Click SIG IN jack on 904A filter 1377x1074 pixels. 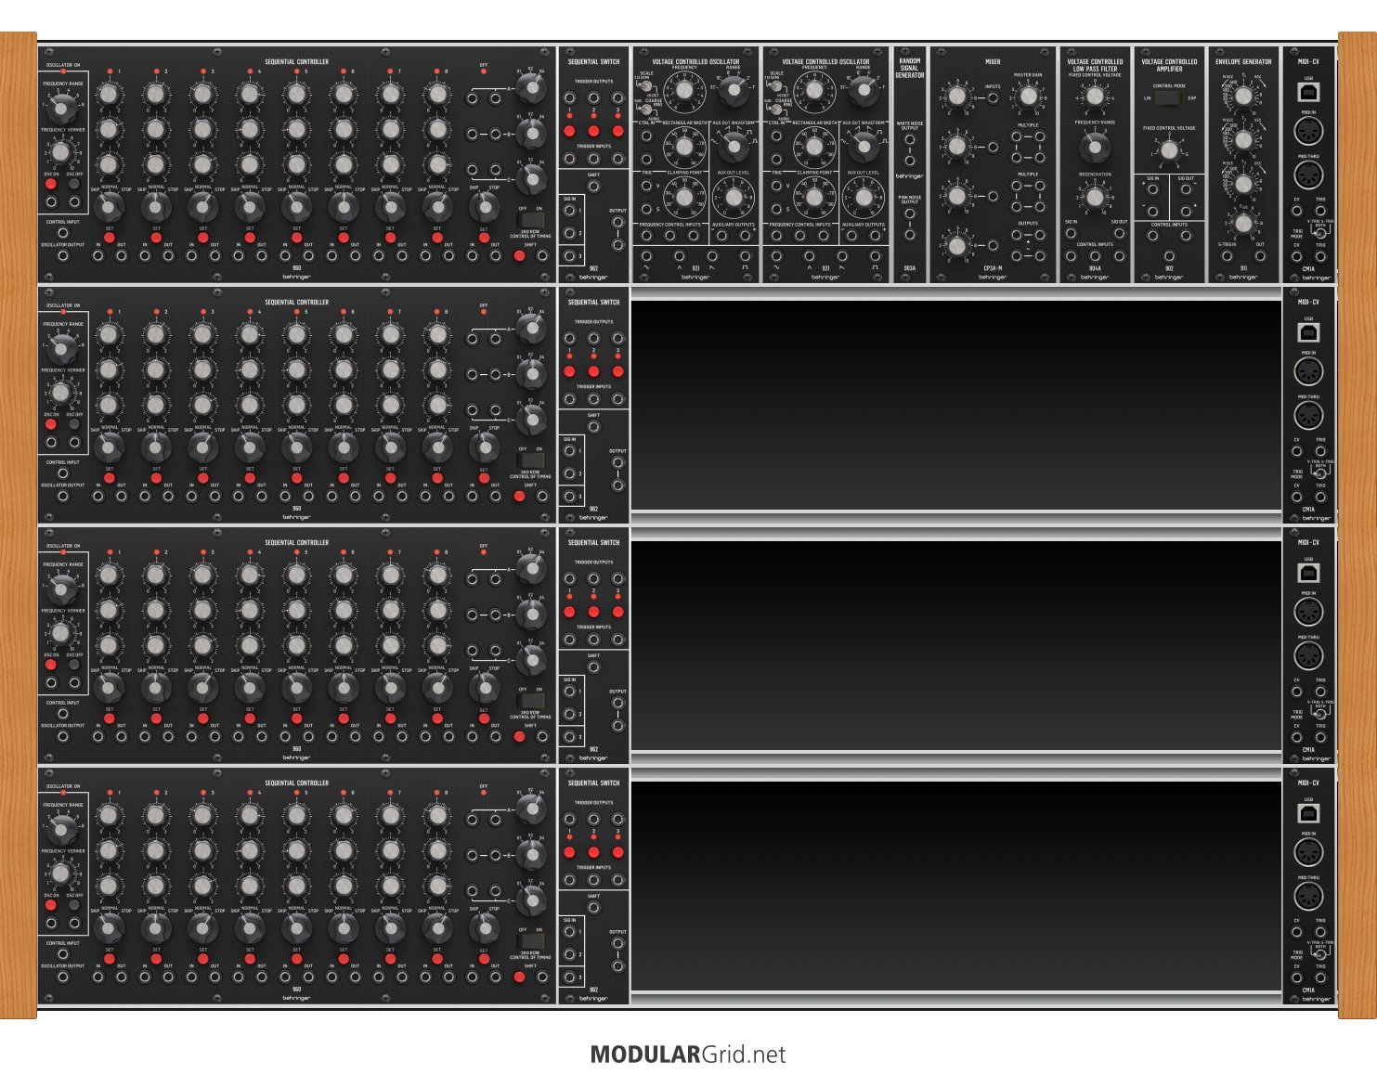(1071, 233)
